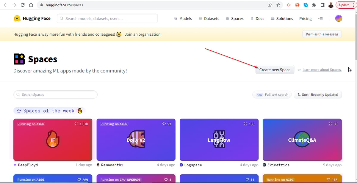Open the red arrow extension icon

tap(288, 5)
